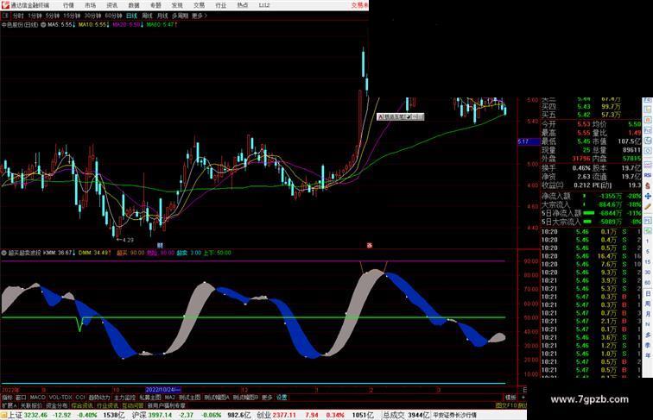Open the 关联报价 tab
The width and height of the screenshot is (653, 420).
point(31,405)
